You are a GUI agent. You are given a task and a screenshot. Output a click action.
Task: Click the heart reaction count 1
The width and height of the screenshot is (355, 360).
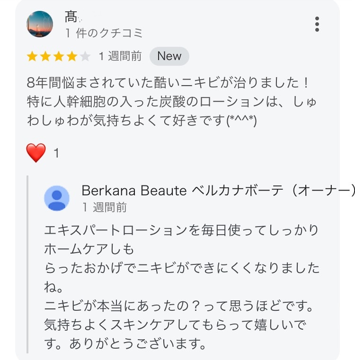point(56,153)
